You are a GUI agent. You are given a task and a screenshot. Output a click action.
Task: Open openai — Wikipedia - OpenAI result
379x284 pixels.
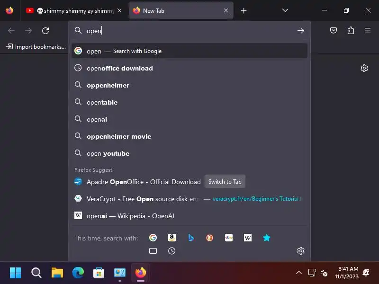point(189,216)
